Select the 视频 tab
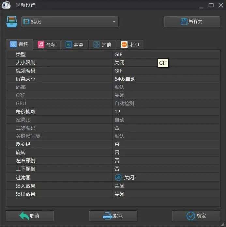Viewport: 226px width, 227px height. click(x=19, y=44)
